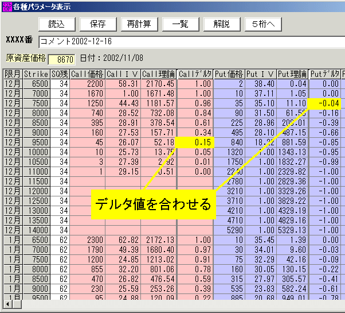345x313 pixels.
Task: Select Call IV cell 58.31
Action: click(123, 84)
